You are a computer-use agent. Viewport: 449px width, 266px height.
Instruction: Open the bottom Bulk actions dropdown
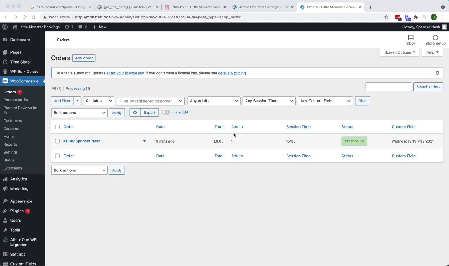[x=79, y=170]
